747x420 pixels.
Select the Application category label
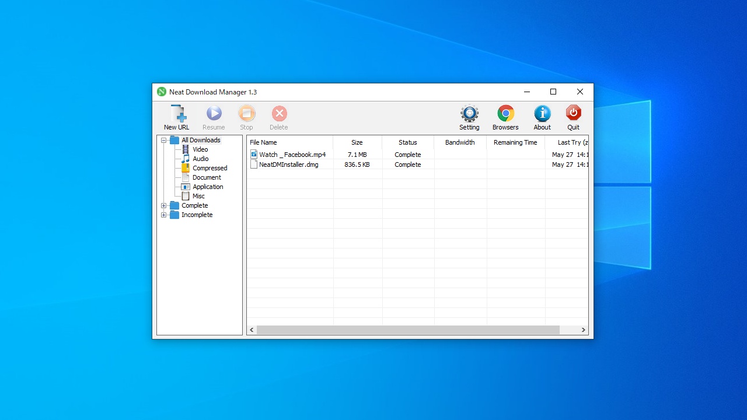208,187
